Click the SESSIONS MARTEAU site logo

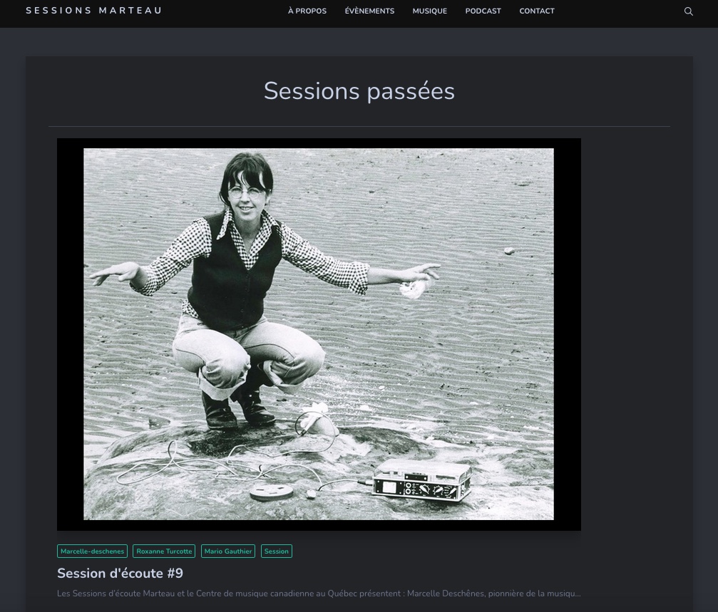[93, 11]
